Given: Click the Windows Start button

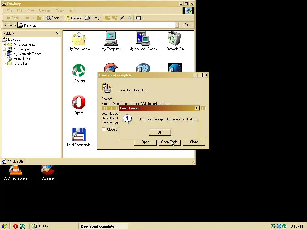Looking at the screenshot, I should click(x=4, y=226).
